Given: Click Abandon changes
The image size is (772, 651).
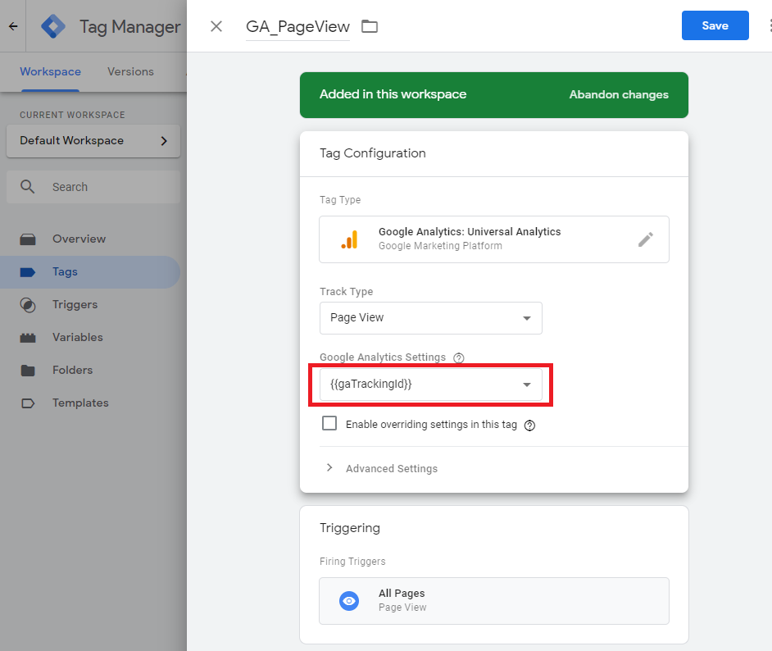Looking at the screenshot, I should click(x=619, y=94).
